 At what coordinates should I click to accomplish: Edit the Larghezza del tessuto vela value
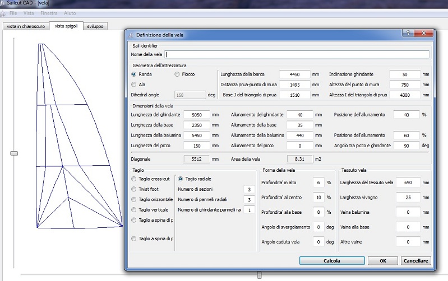(408, 182)
